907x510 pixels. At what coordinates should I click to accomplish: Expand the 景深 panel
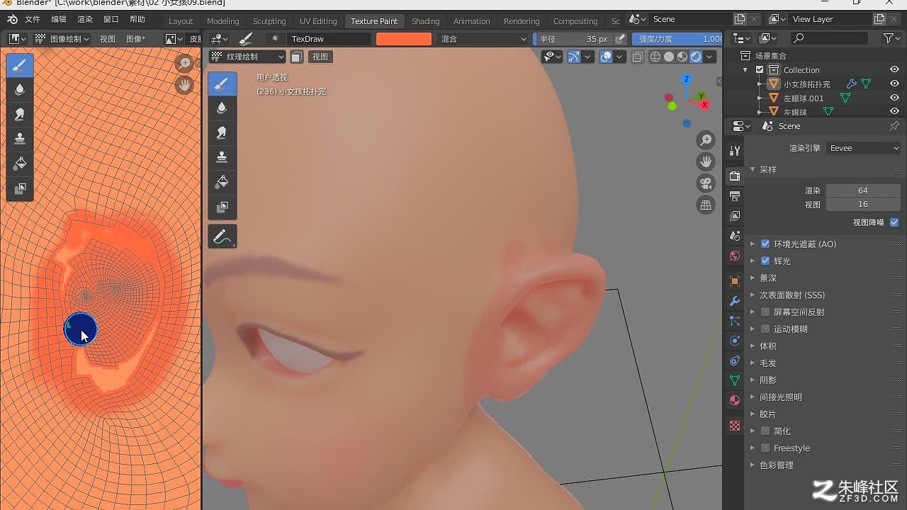coord(768,278)
